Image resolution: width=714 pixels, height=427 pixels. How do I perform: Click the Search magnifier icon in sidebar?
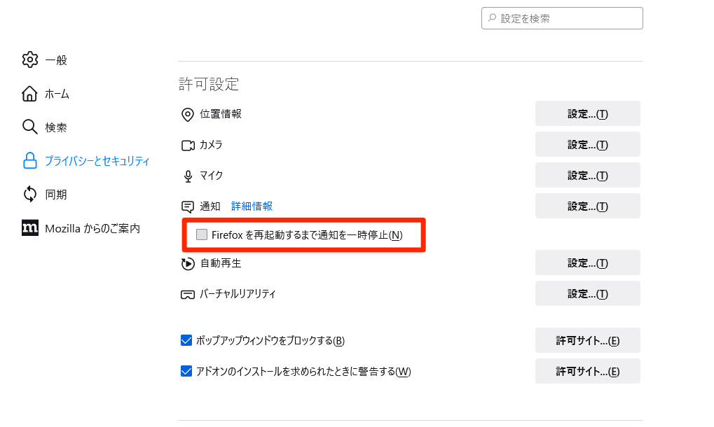(30, 127)
